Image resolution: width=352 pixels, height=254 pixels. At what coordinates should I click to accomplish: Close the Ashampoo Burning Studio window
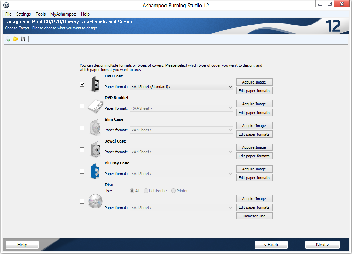(342, 4)
